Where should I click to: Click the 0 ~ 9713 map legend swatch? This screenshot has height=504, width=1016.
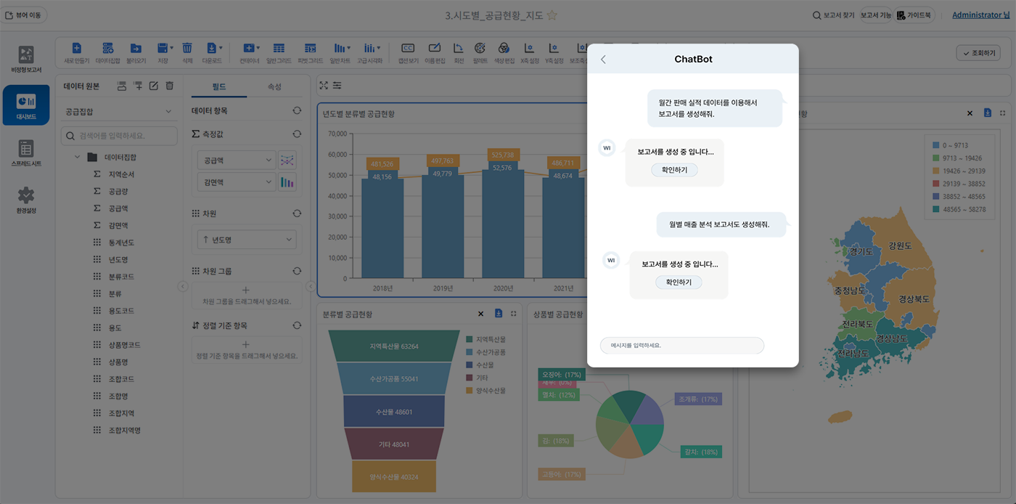935,145
